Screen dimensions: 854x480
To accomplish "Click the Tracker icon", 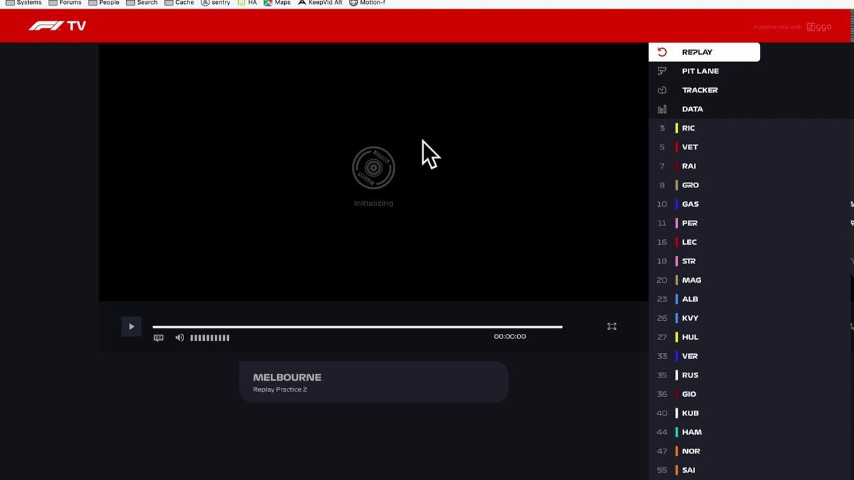I will [x=662, y=90].
